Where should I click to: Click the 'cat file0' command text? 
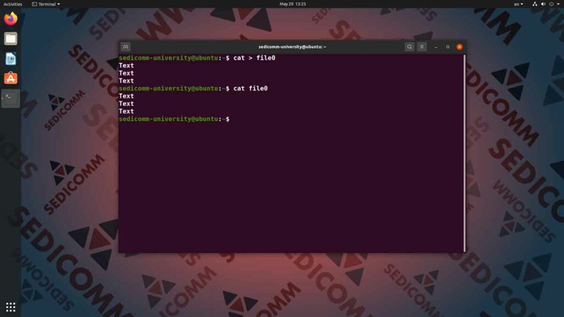[x=251, y=89]
